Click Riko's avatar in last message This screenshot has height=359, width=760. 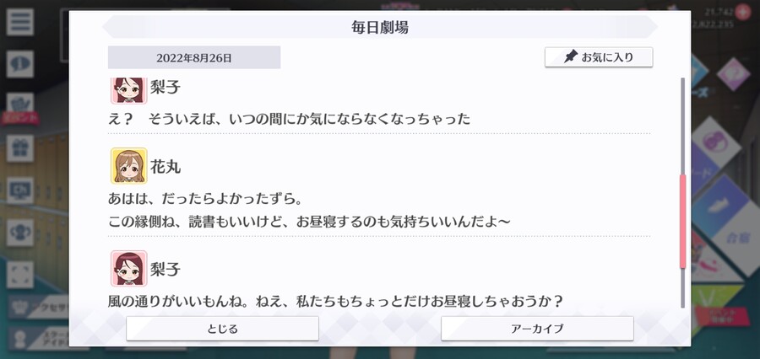click(x=128, y=269)
